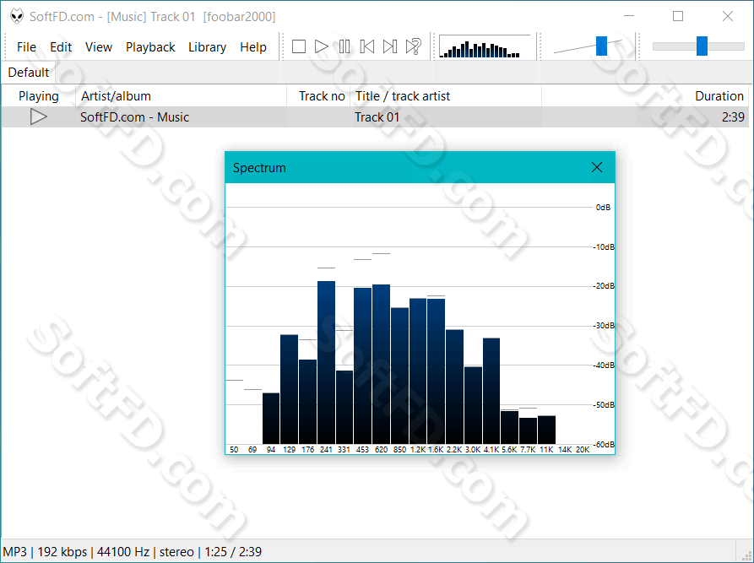Click the -60dB scale label
This screenshot has height=563, width=754.
tap(604, 444)
